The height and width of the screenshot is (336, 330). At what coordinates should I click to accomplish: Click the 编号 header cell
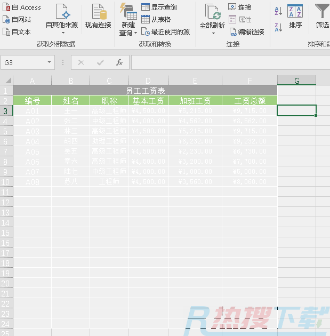point(33,100)
